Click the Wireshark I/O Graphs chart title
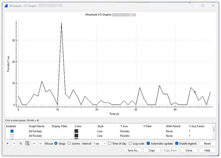This screenshot has width=221, height=158. coord(98,15)
